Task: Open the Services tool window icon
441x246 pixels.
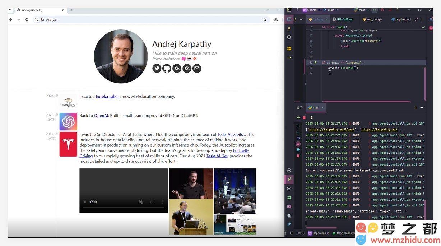Action: 289,198
